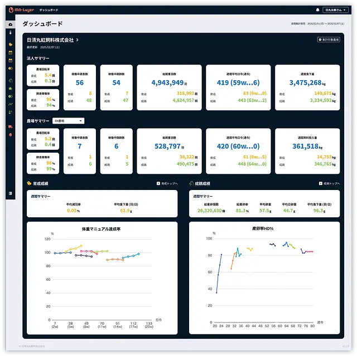The image size is (357, 356).
Task: Open the green trend line chart icon
Action: point(11,104)
